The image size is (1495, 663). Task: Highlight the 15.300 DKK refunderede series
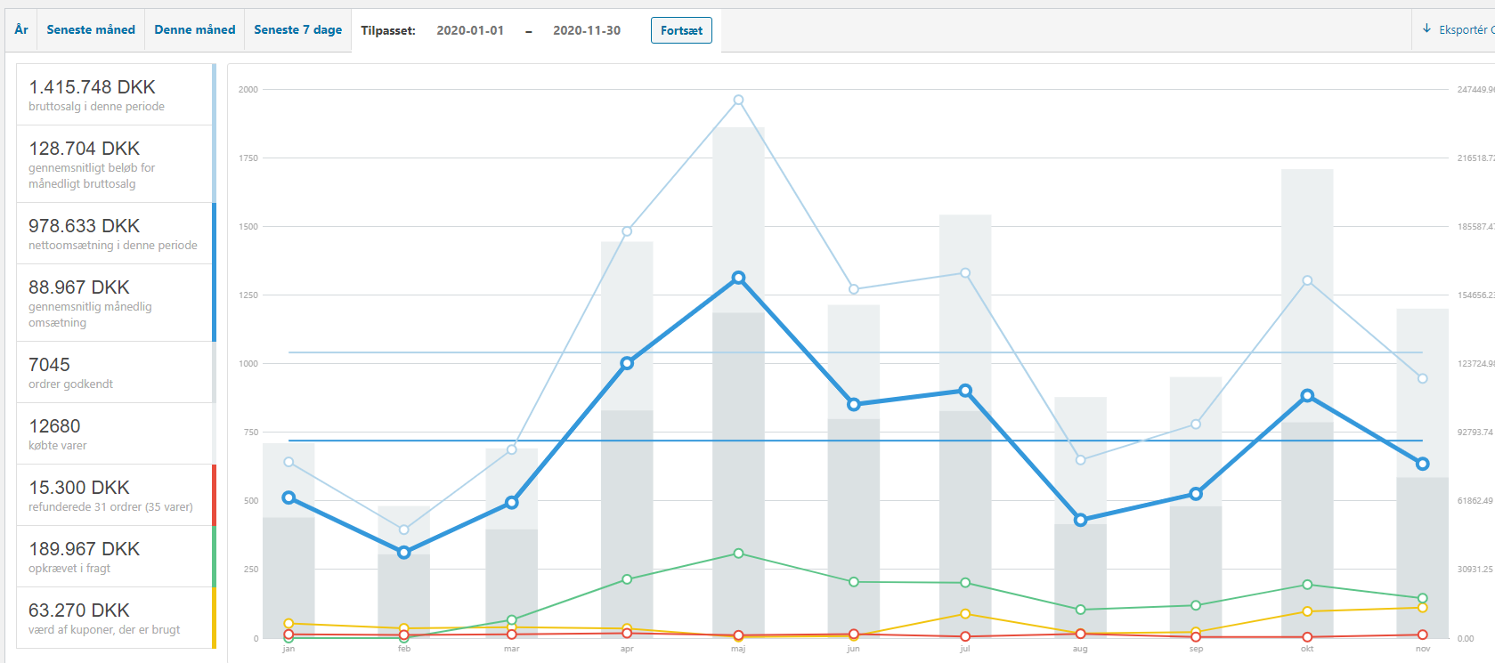(116, 495)
